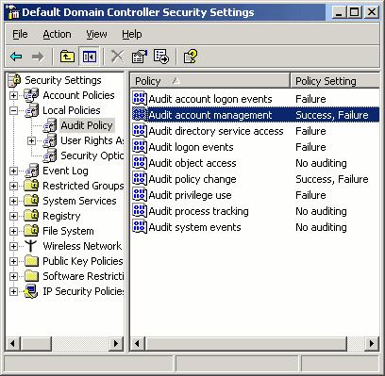Maximize the Security Settings window
The image size is (385, 376).
[355, 12]
